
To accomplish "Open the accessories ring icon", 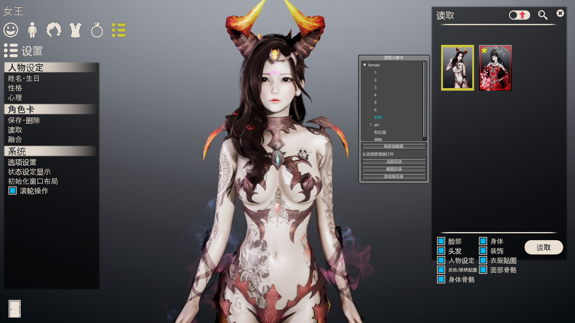I will [x=97, y=30].
